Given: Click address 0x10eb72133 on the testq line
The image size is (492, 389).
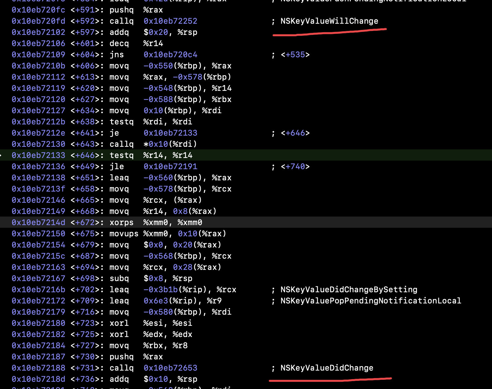Looking at the screenshot, I should pos(39,155).
